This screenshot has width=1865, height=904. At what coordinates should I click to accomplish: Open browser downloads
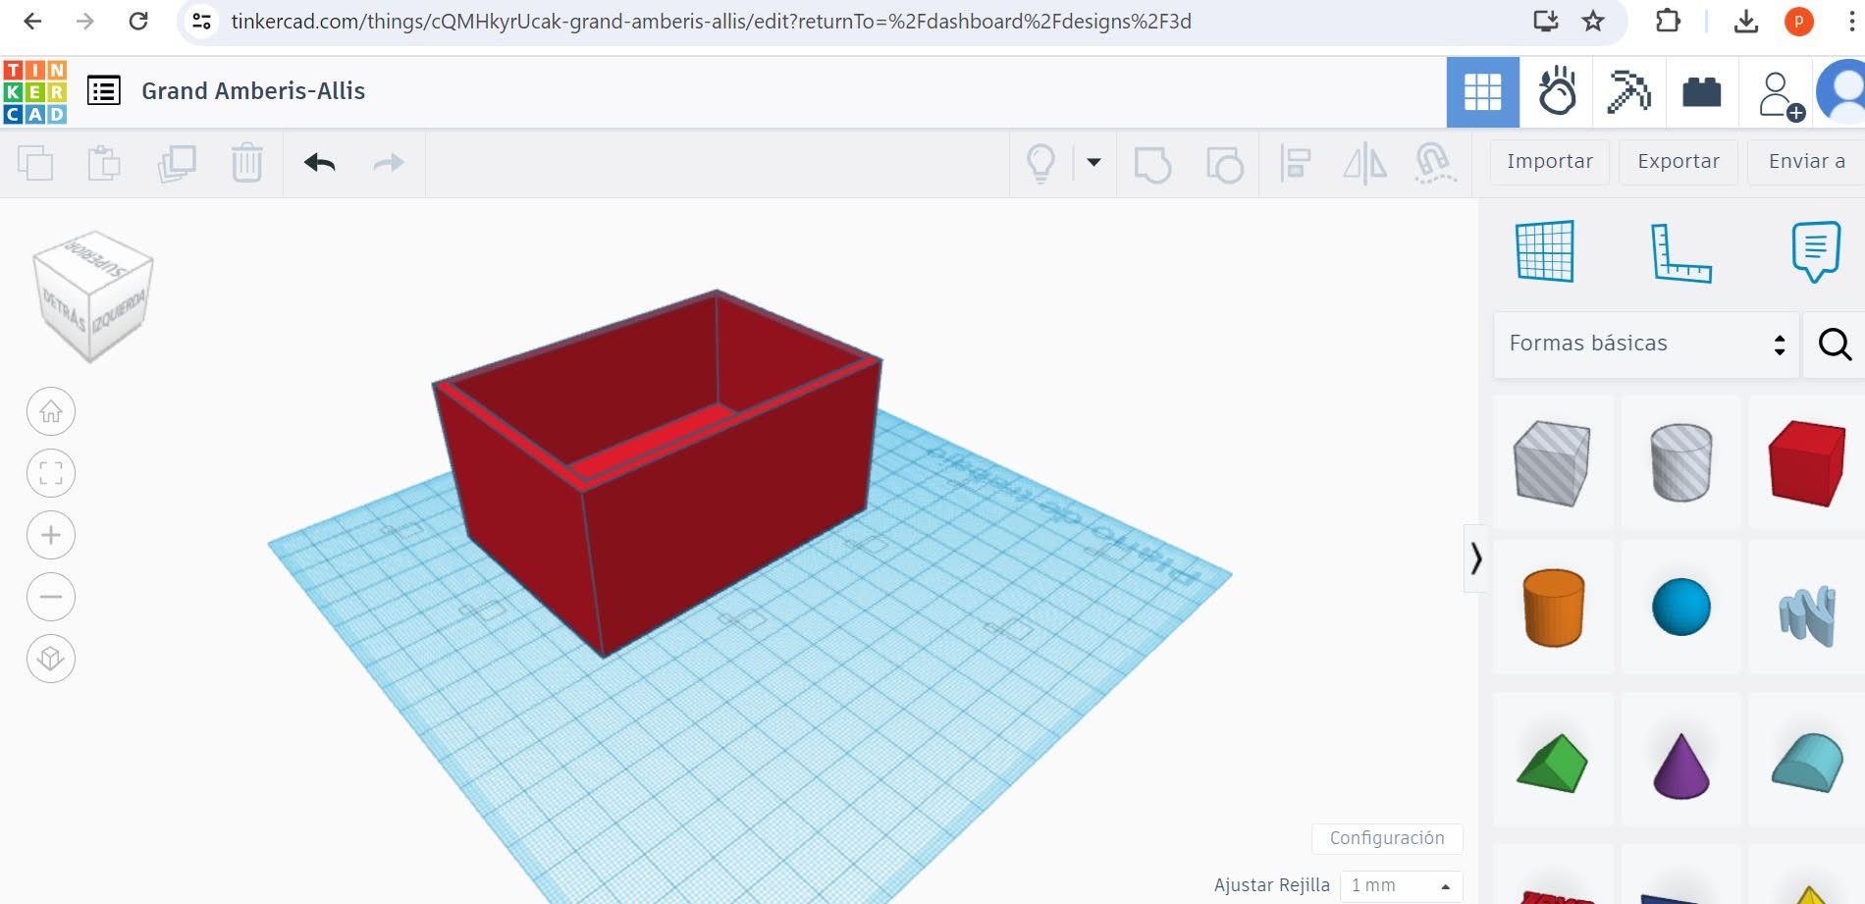[x=1746, y=21]
